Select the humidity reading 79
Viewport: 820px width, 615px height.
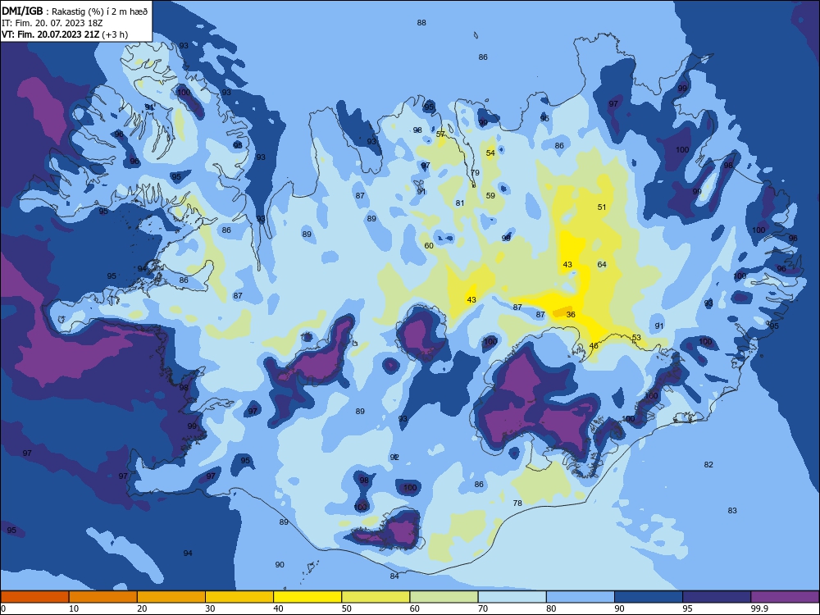475,172
